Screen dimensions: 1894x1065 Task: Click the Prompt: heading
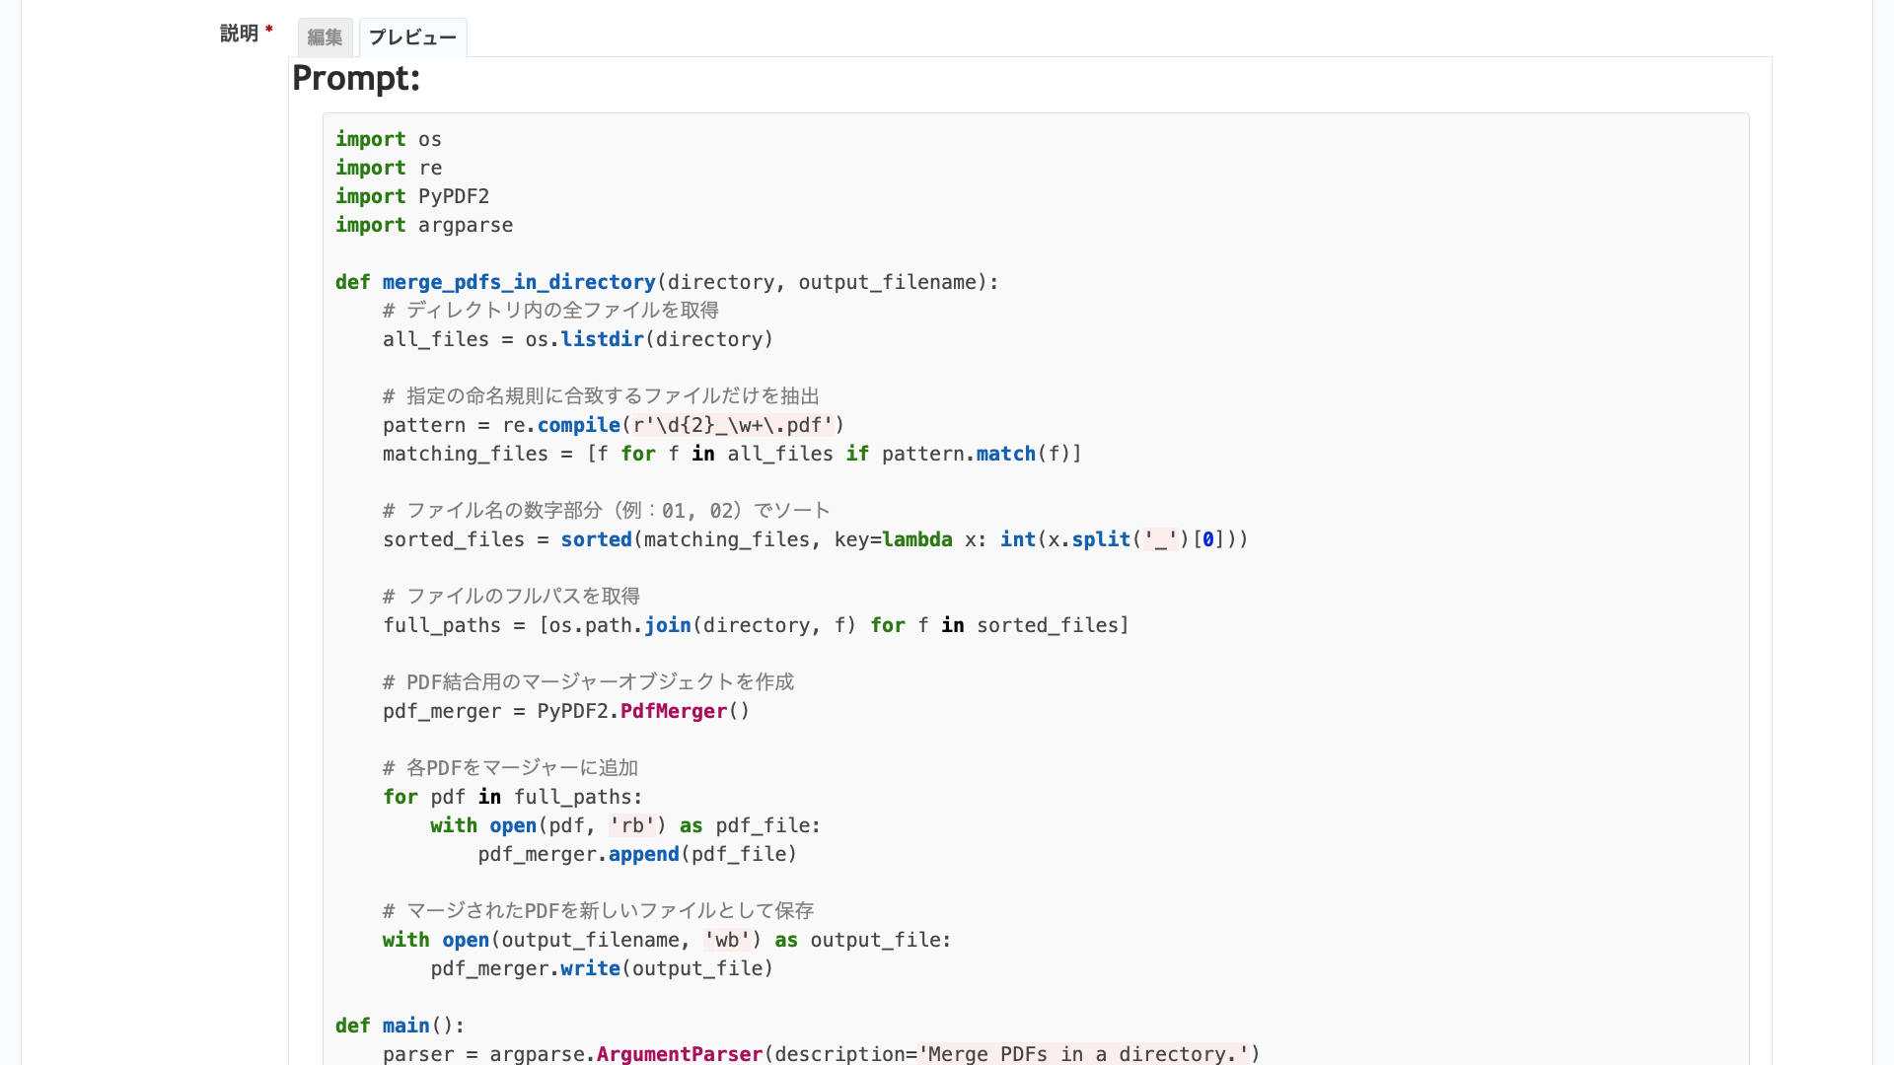[356, 78]
